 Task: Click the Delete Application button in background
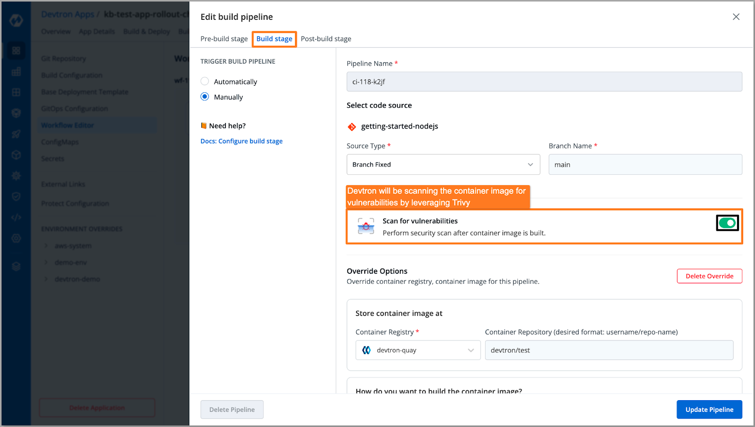[97, 408]
